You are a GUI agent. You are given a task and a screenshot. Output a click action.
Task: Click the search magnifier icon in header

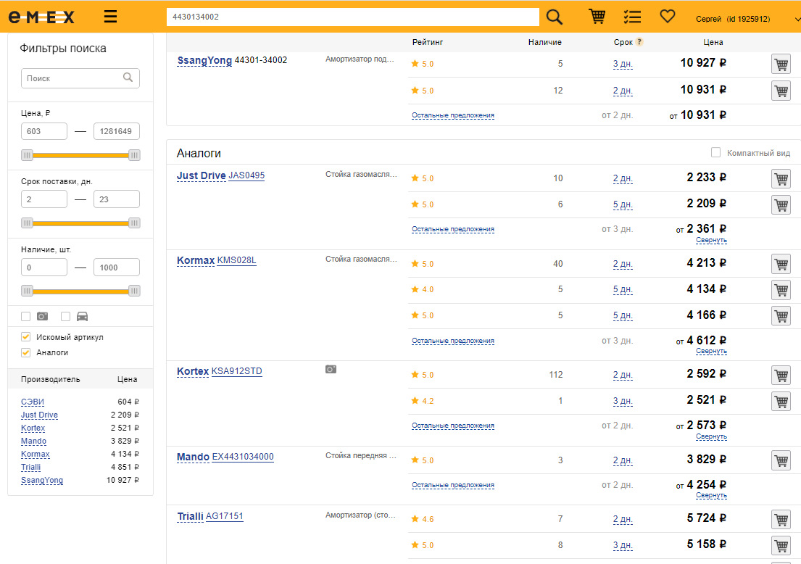coord(555,17)
